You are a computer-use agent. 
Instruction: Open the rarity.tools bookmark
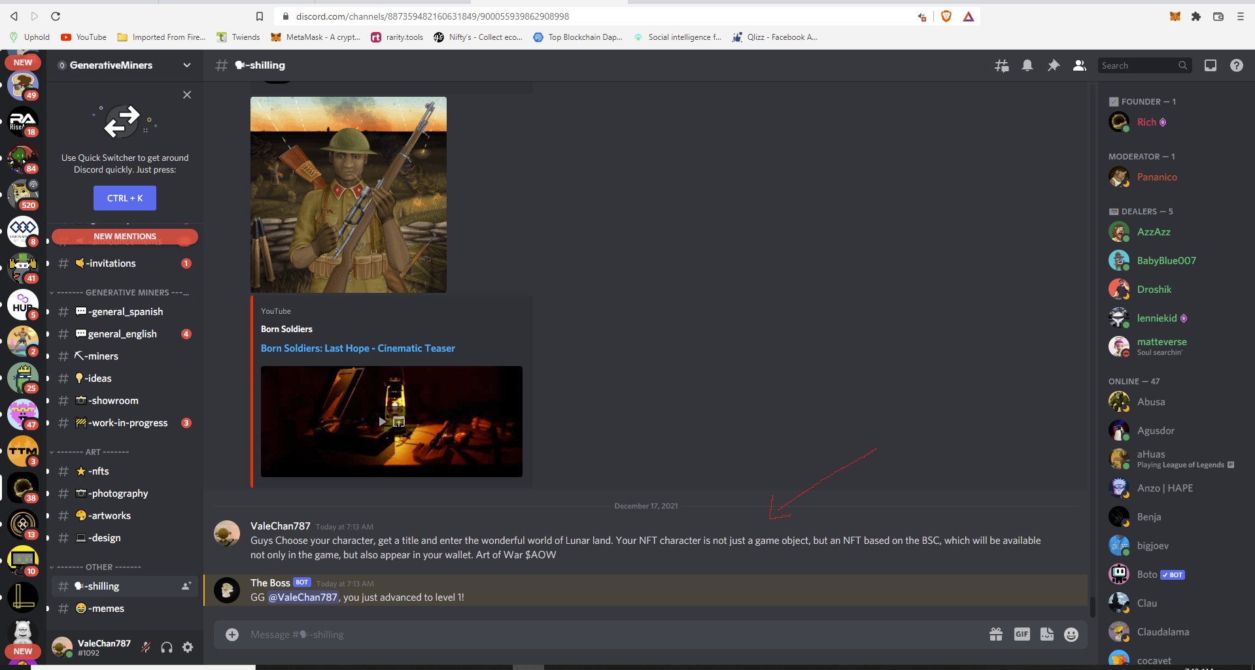[x=397, y=37]
